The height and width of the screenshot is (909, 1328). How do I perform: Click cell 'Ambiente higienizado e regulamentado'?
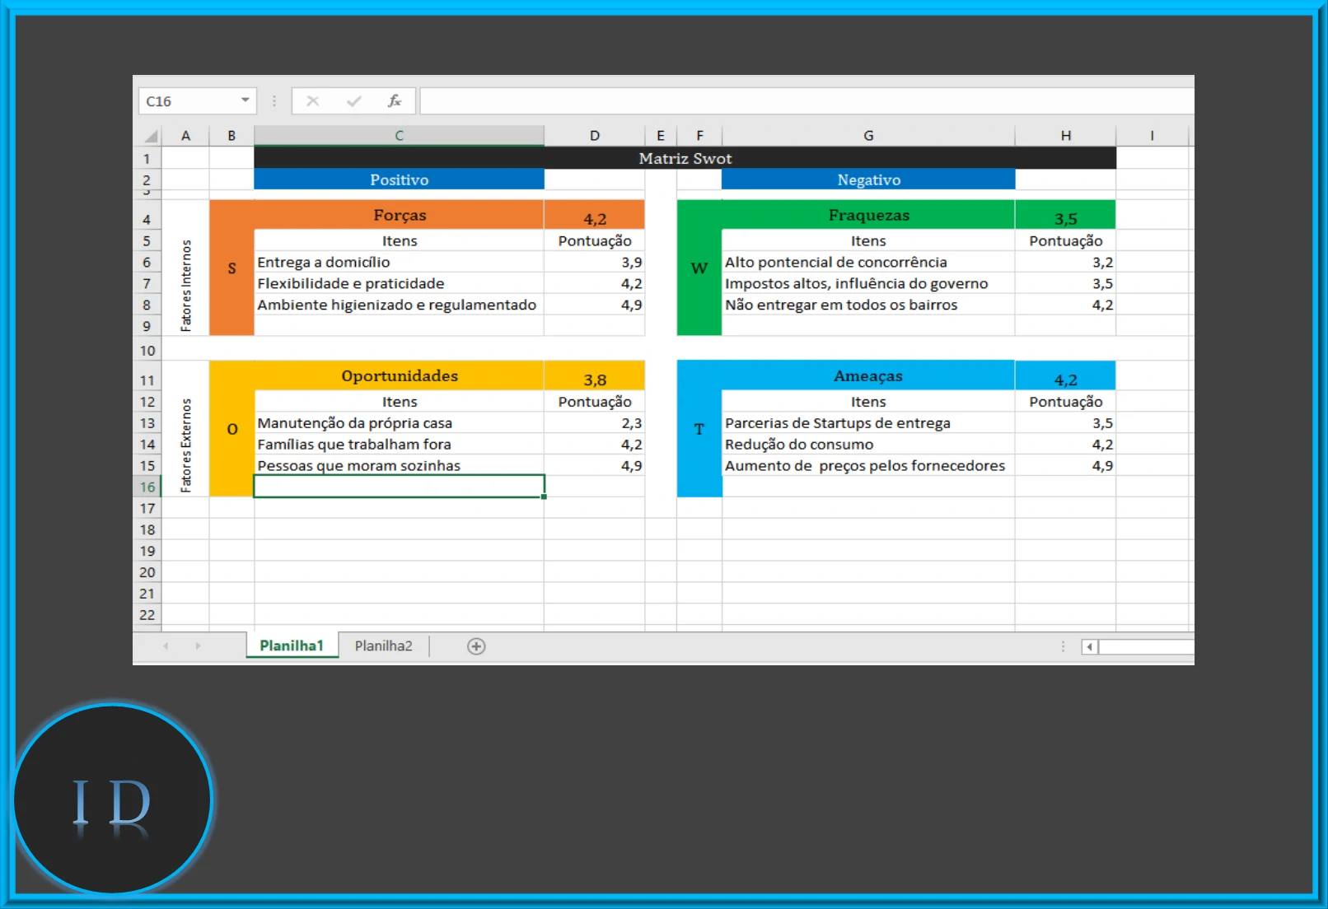(x=399, y=305)
